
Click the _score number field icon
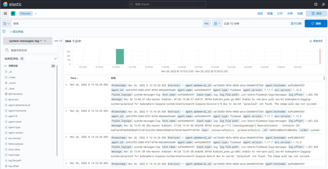click(6, 83)
